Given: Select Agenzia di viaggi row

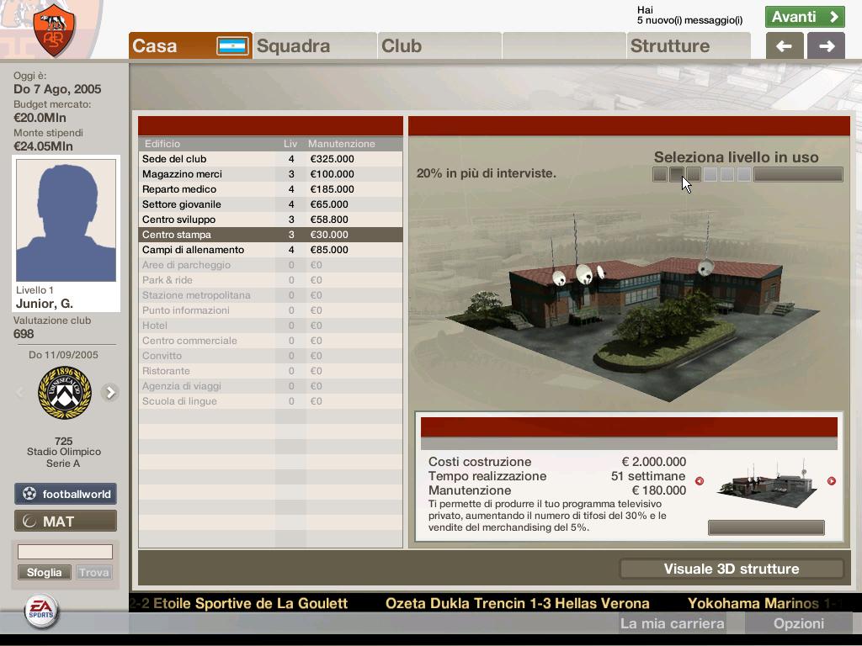Looking at the screenshot, I should [x=270, y=386].
